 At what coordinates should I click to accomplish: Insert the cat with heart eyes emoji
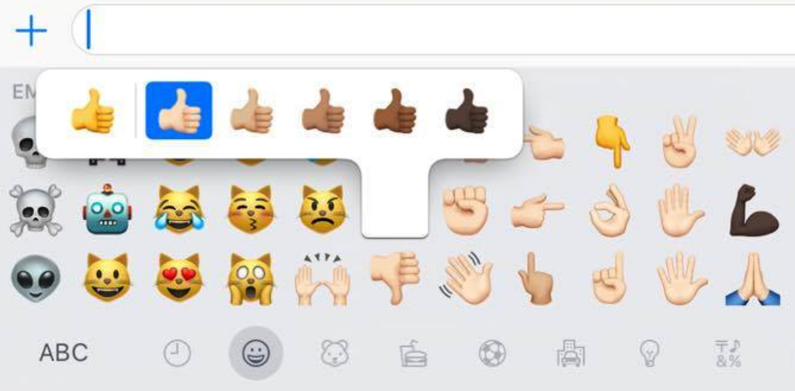(x=179, y=277)
